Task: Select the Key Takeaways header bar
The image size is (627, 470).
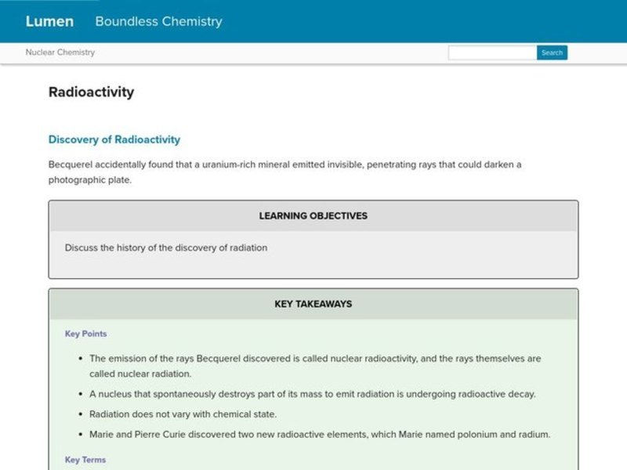Action: coord(313,304)
